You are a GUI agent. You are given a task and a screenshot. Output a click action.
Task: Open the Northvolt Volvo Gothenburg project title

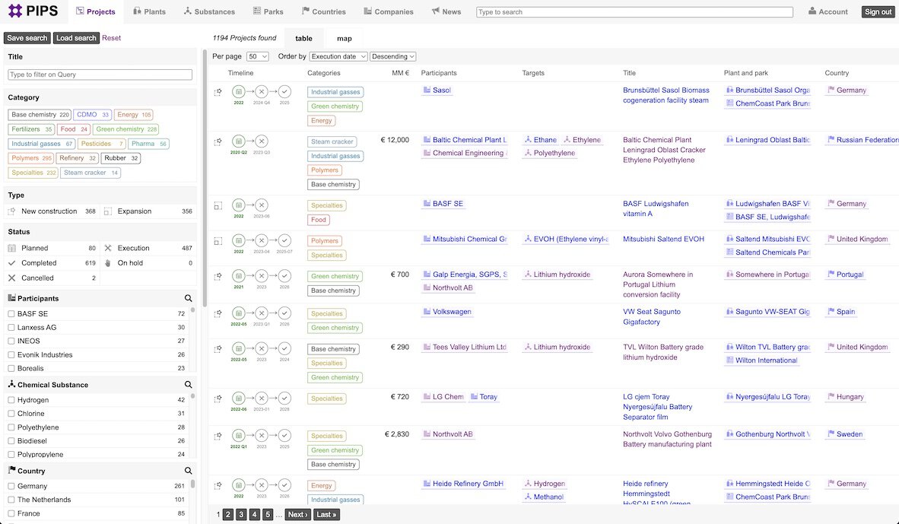[667, 439]
